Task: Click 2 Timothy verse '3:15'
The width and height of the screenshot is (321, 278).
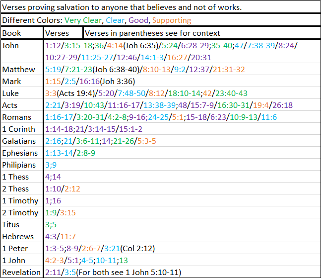Action: click(68, 212)
